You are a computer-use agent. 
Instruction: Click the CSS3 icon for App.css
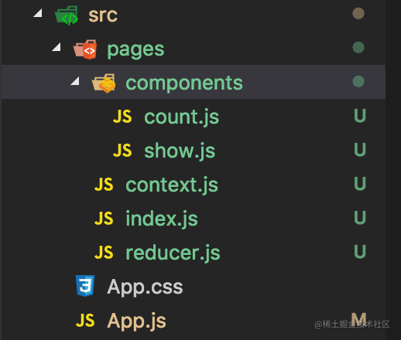pos(85,286)
